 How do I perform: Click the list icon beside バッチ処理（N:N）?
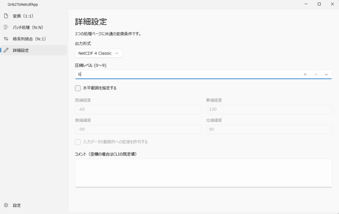click(6, 27)
